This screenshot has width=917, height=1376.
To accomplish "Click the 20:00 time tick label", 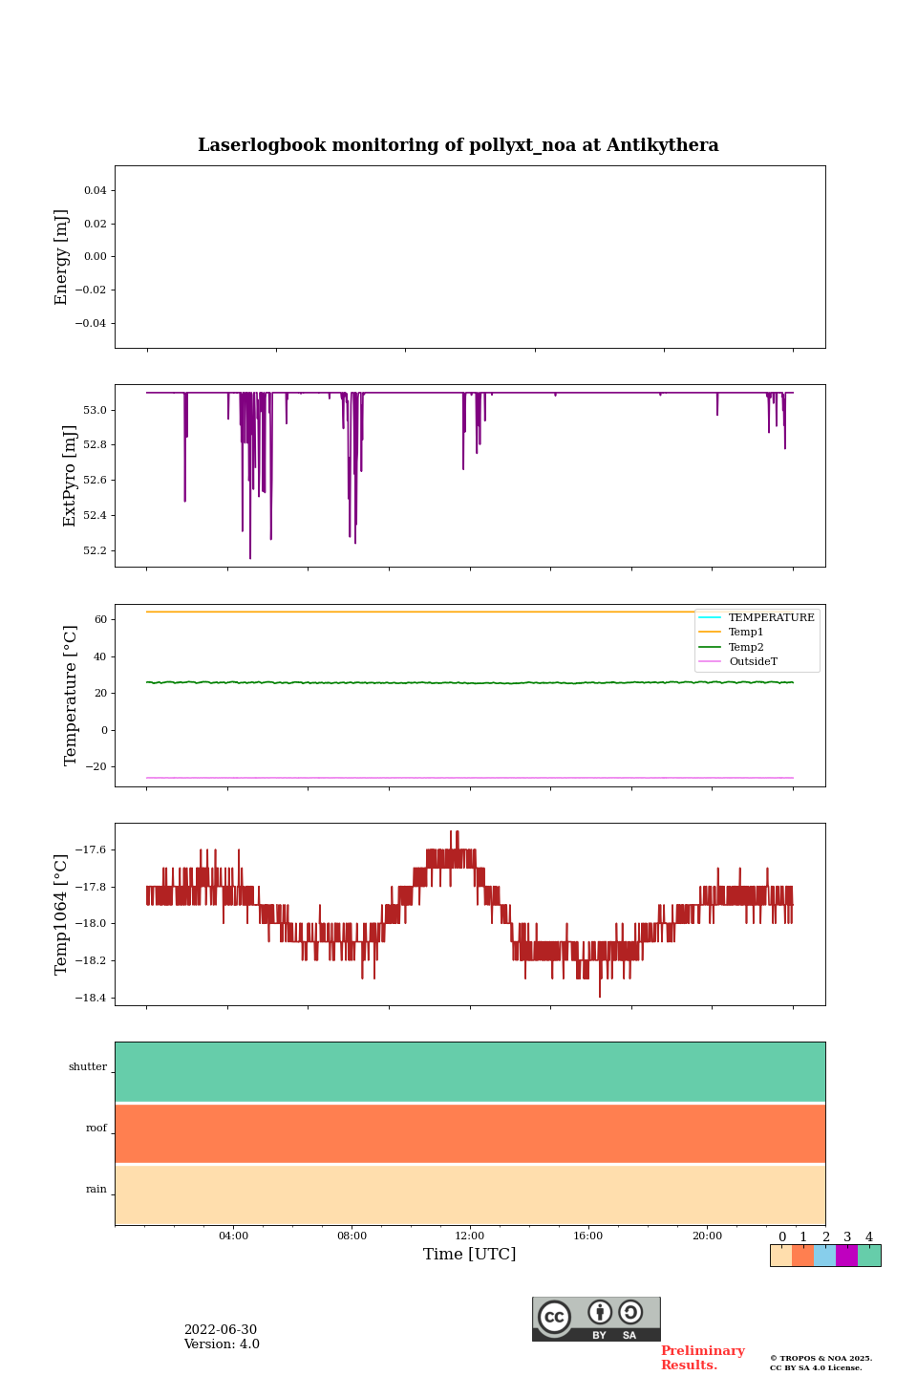I will [x=707, y=1236].
